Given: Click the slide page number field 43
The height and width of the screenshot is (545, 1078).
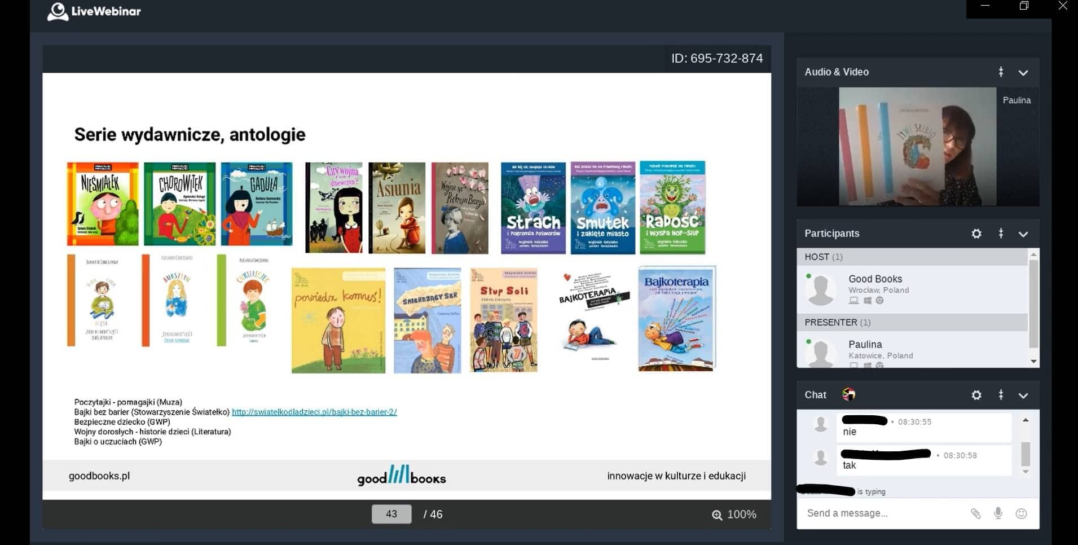Looking at the screenshot, I should coord(391,514).
